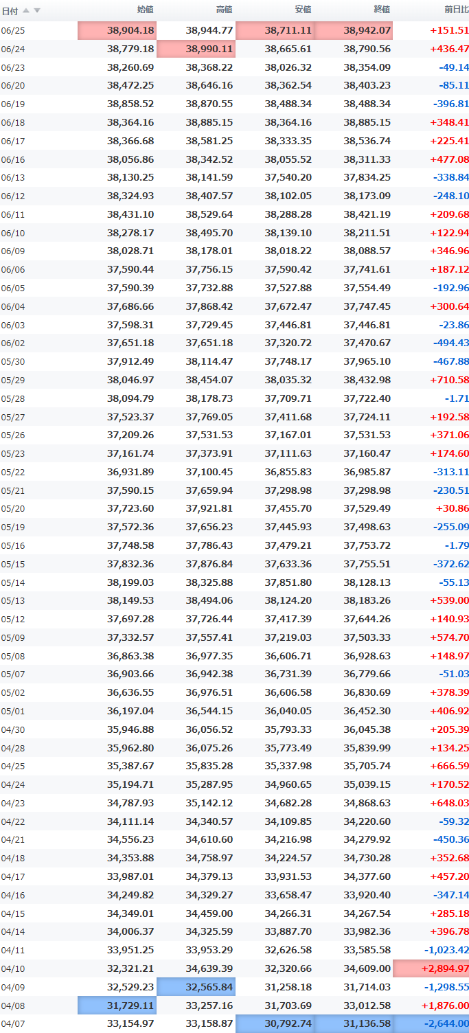Click the 終値 column header

pos(382,10)
